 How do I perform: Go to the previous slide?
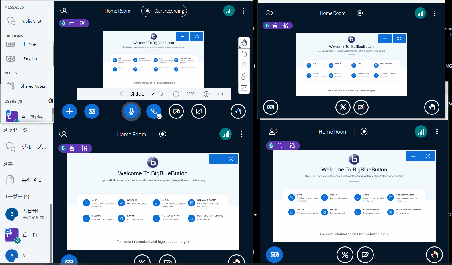[121, 94]
